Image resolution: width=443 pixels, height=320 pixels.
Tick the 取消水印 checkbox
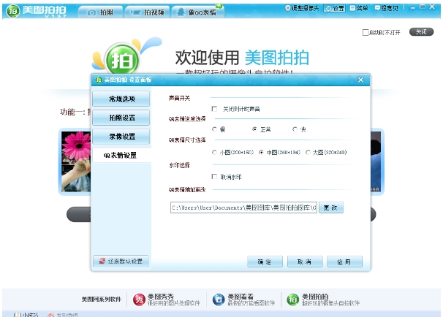[x=214, y=177]
